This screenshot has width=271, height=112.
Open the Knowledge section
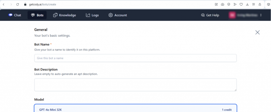(65, 15)
